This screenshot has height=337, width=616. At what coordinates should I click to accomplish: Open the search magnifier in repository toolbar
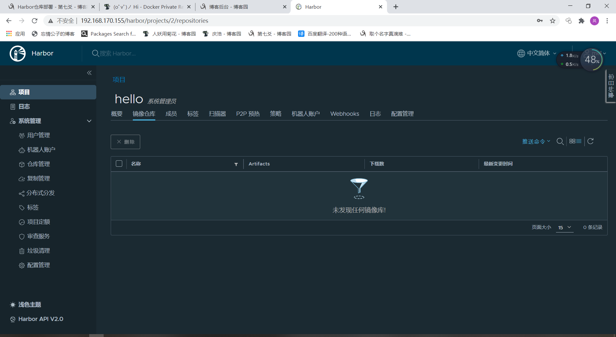coord(560,141)
